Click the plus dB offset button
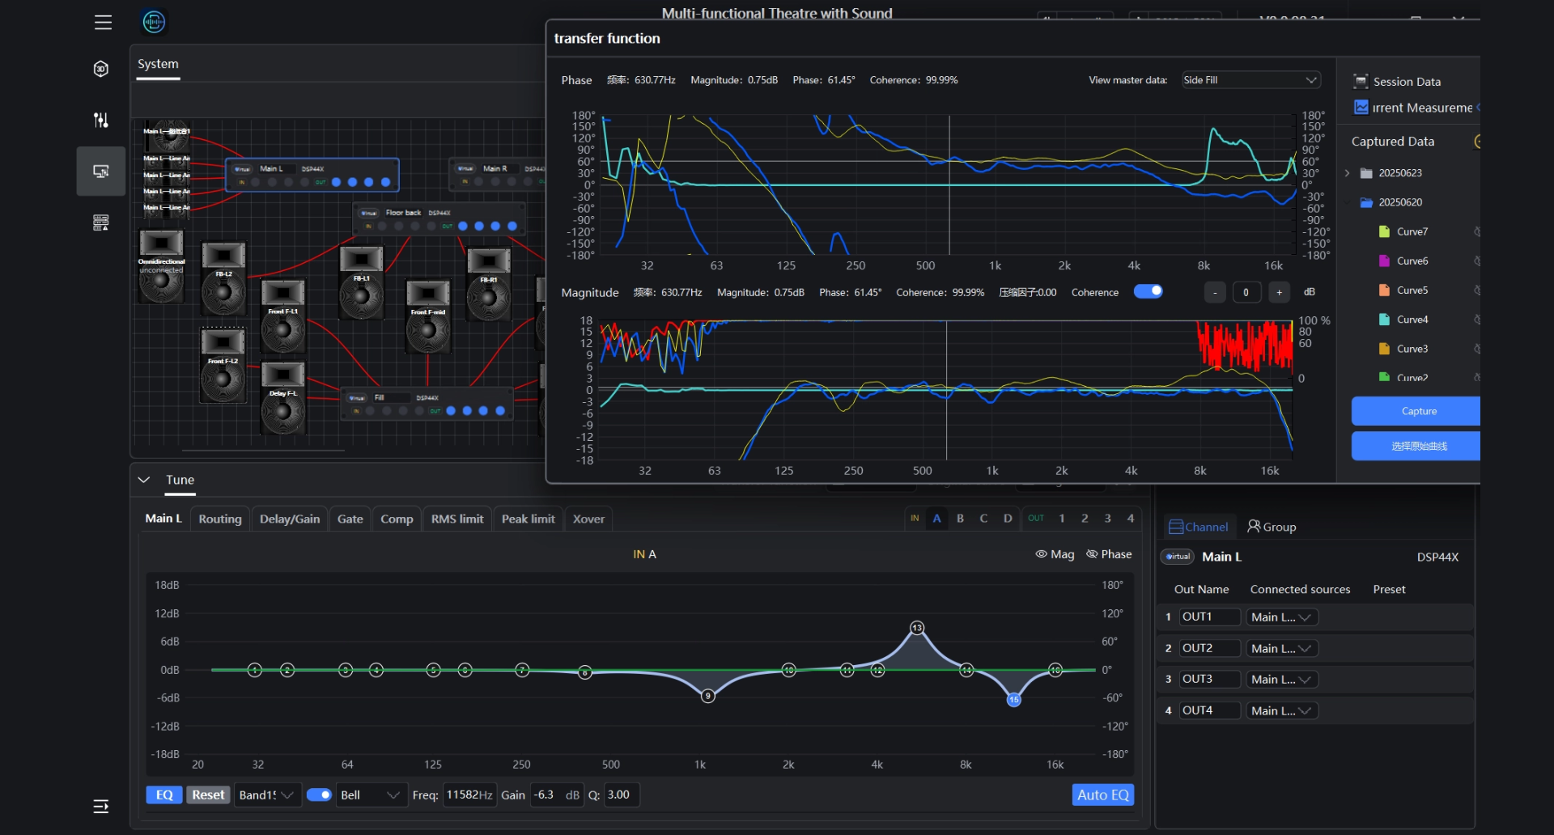 pyautogui.click(x=1279, y=292)
